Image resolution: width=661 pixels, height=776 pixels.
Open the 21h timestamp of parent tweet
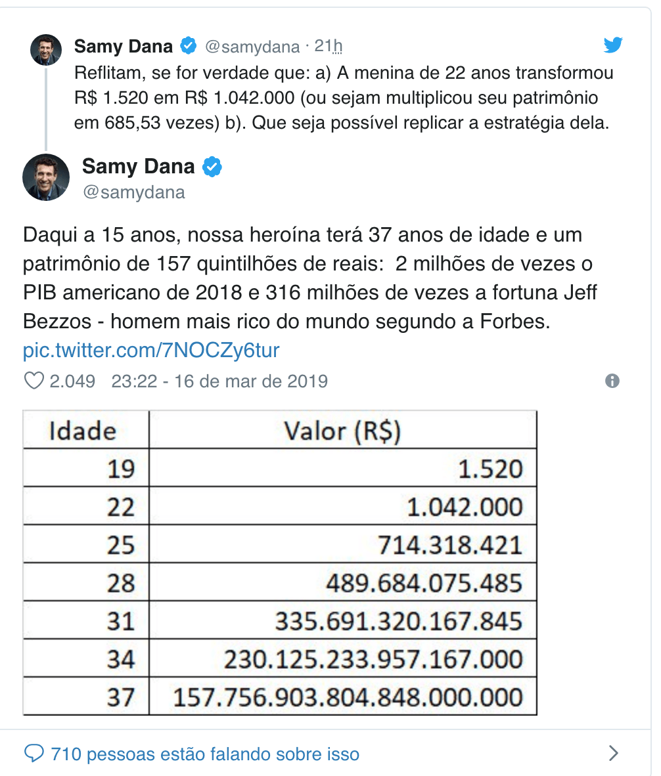pyautogui.click(x=329, y=46)
